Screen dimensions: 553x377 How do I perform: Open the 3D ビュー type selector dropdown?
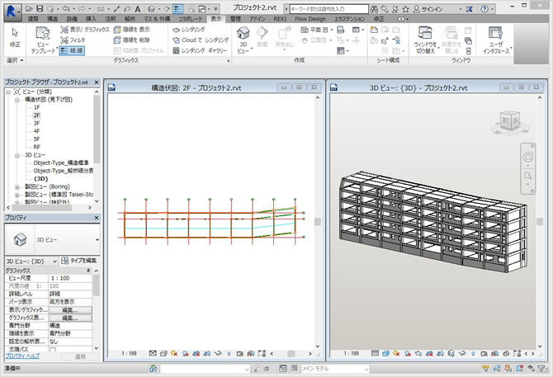97,240
